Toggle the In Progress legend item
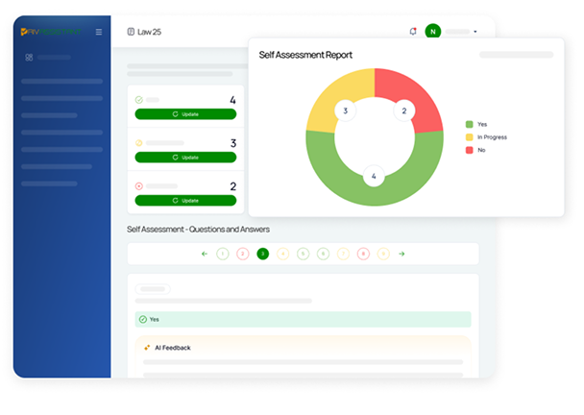 [x=469, y=137]
